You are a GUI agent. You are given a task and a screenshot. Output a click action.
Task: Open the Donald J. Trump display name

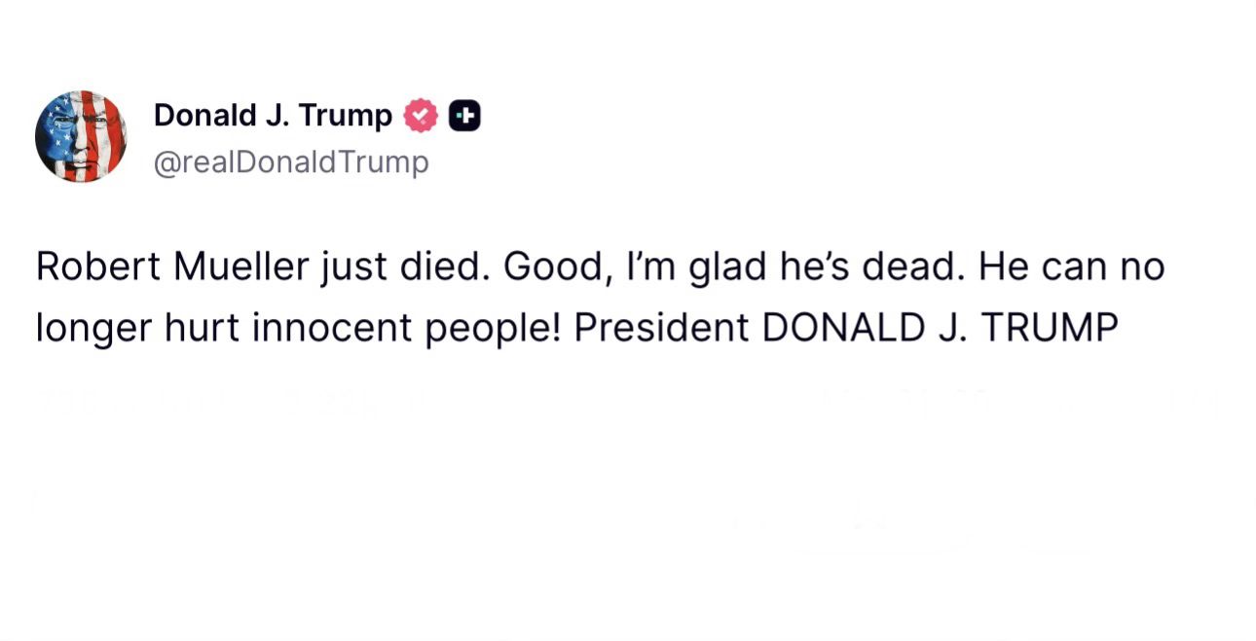click(x=273, y=115)
